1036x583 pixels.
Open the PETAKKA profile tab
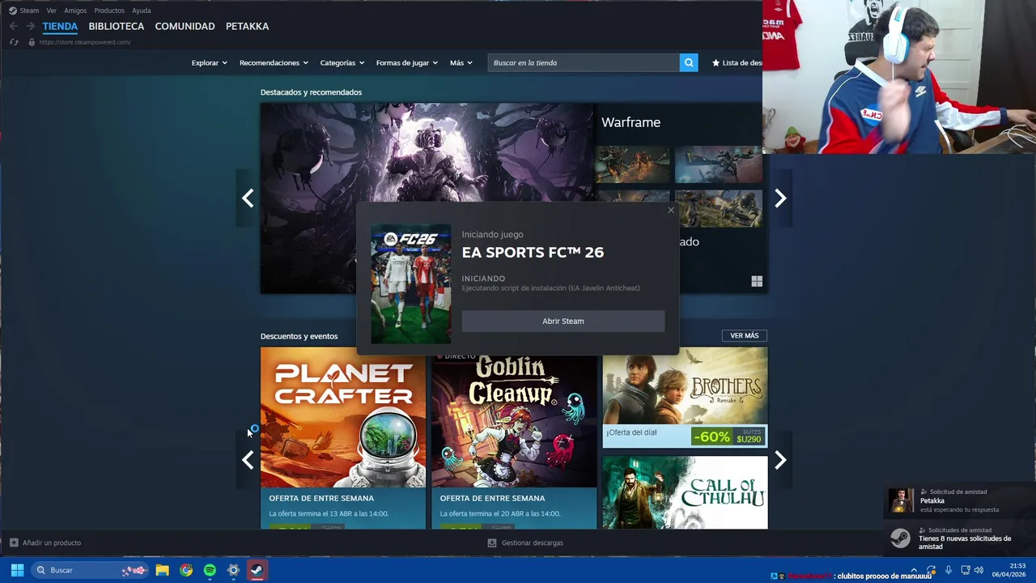(247, 27)
